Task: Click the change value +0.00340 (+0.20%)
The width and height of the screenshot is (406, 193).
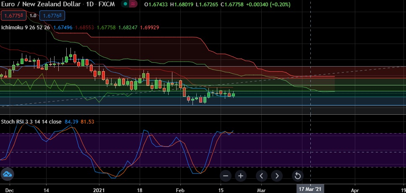Action: (268, 4)
